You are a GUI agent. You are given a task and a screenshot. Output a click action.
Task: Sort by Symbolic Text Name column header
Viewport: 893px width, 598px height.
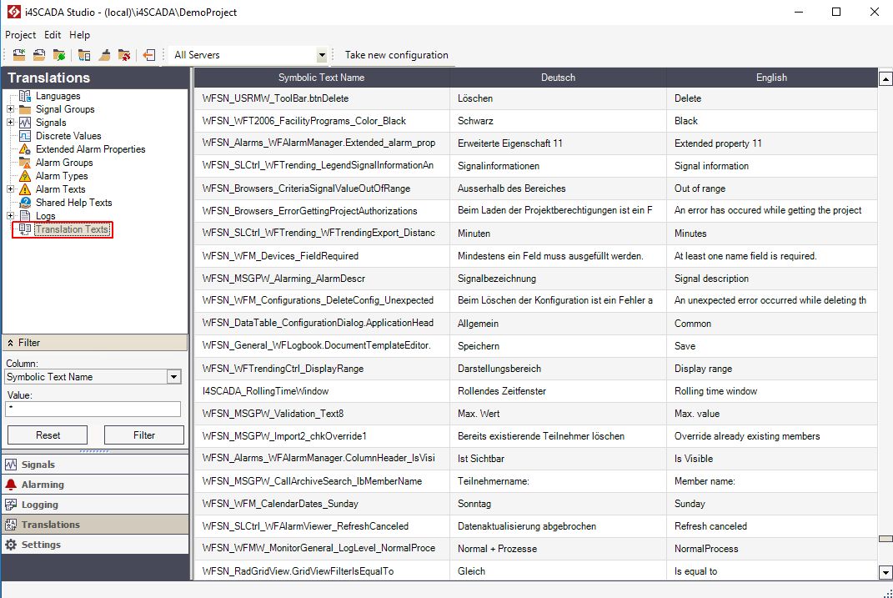click(x=322, y=78)
